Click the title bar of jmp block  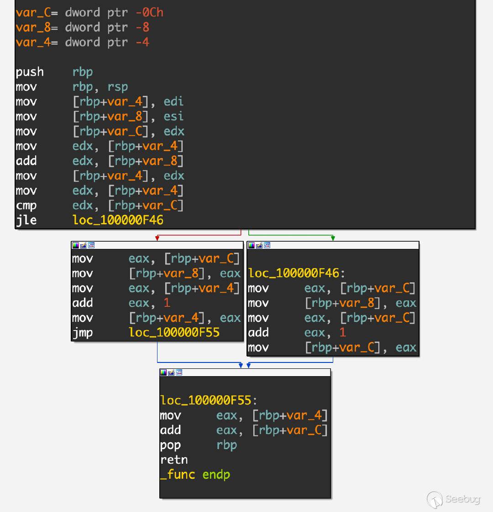point(157,245)
